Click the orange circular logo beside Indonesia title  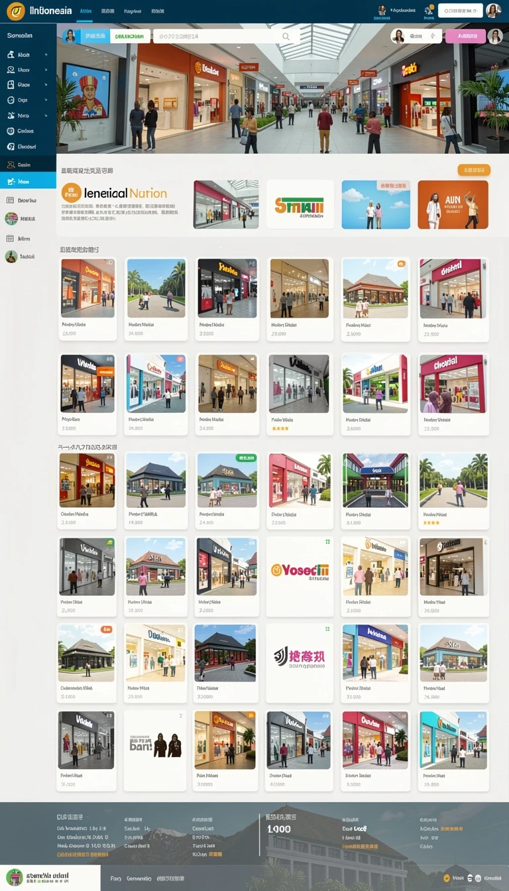(15, 11)
